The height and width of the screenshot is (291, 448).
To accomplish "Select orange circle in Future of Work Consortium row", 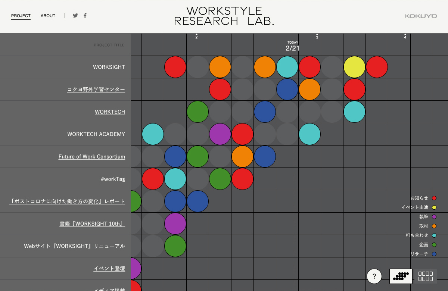I will point(242,157).
